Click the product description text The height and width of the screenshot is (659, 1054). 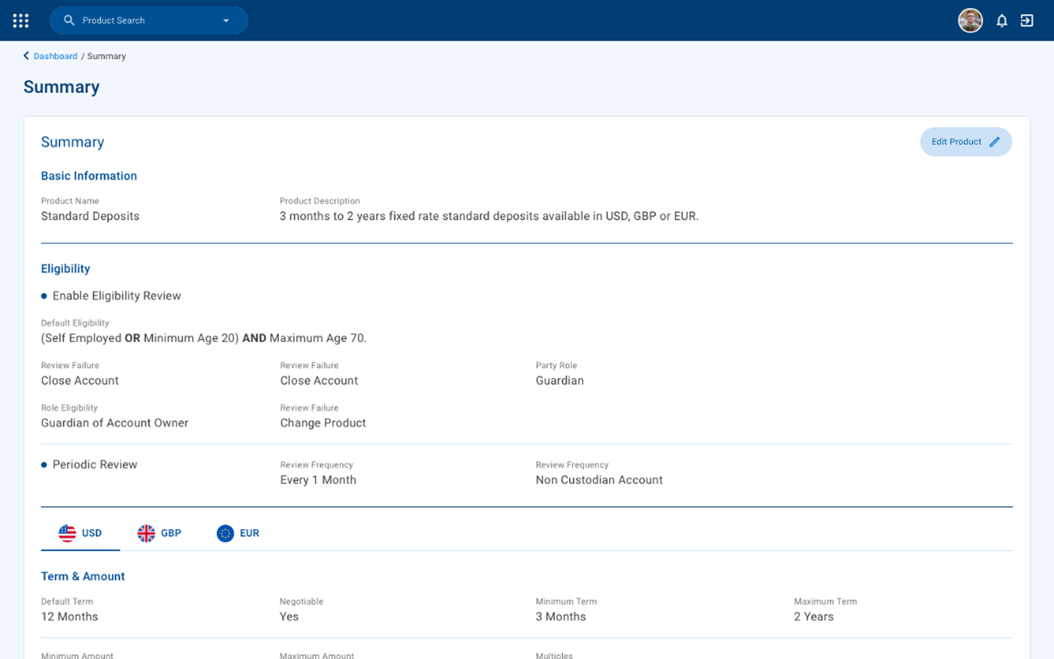coord(489,216)
